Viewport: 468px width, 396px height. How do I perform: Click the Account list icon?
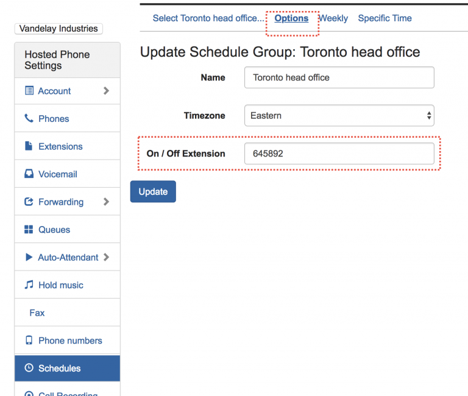click(x=29, y=90)
